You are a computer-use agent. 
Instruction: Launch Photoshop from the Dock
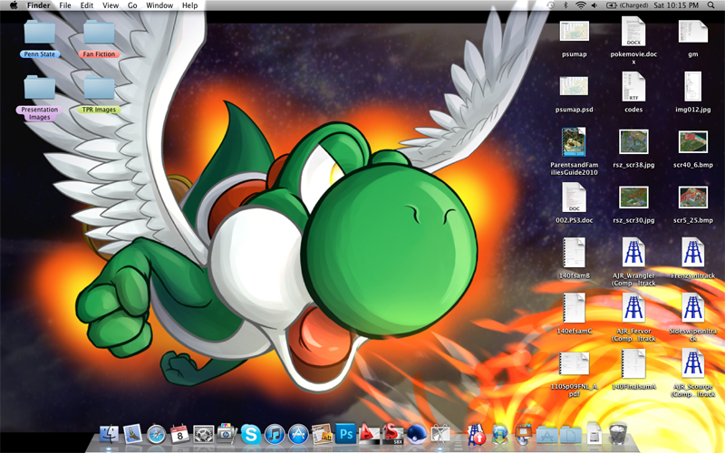(346, 434)
